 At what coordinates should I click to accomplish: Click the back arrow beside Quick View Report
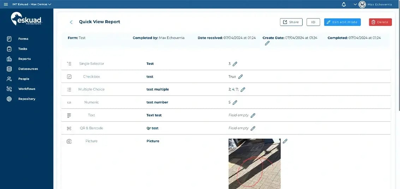(x=71, y=22)
